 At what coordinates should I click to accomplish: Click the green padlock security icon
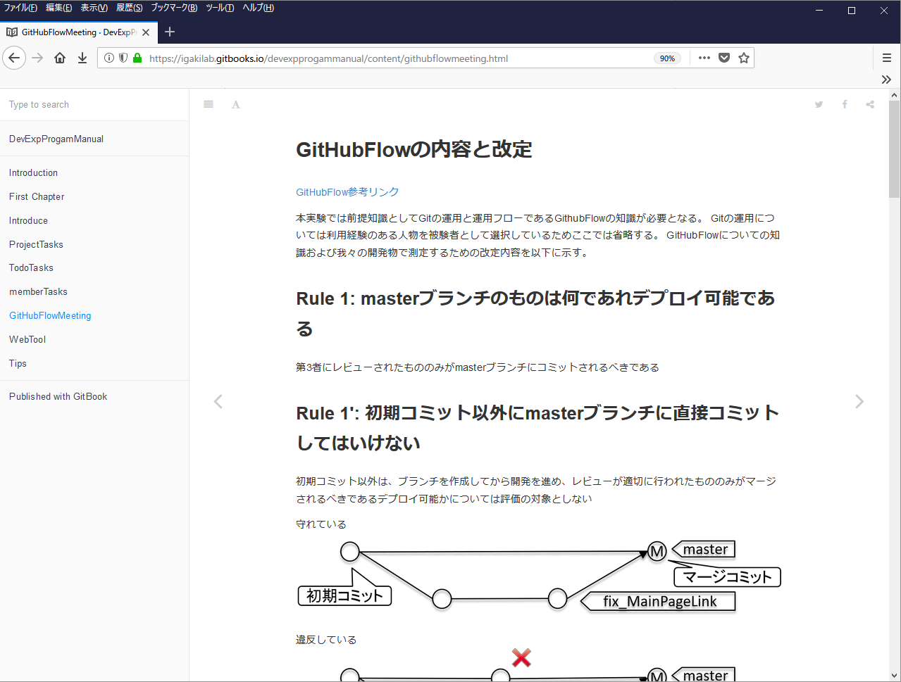click(x=137, y=58)
